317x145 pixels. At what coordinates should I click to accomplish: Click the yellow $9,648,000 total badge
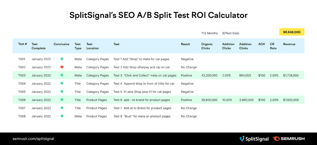[x=292, y=32]
